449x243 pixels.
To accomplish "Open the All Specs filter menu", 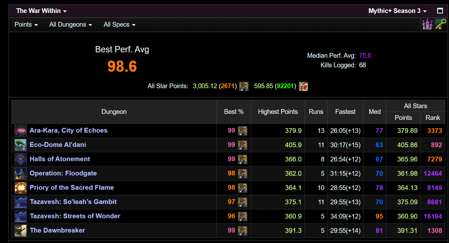I will (119, 25).
